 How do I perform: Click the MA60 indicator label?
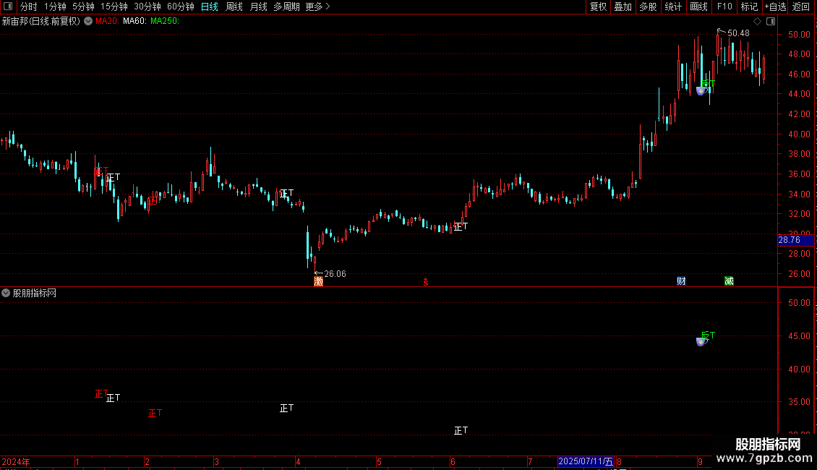coord(134,21)
